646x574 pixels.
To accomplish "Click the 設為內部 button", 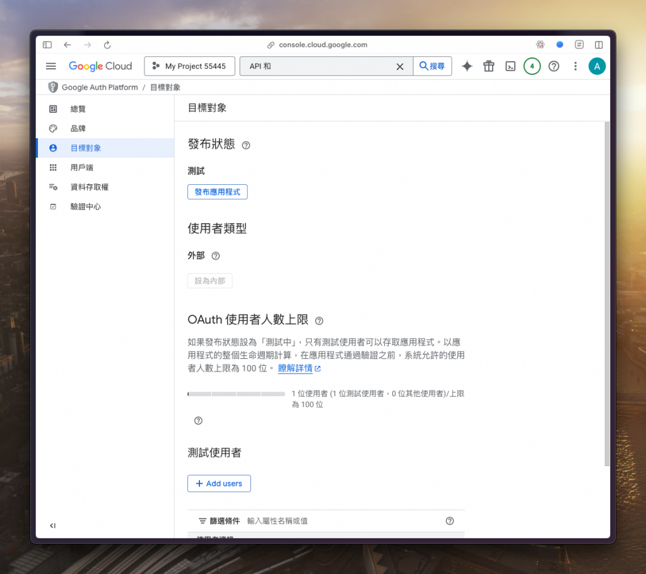I will pyautogui.click(x=209, y=281).
